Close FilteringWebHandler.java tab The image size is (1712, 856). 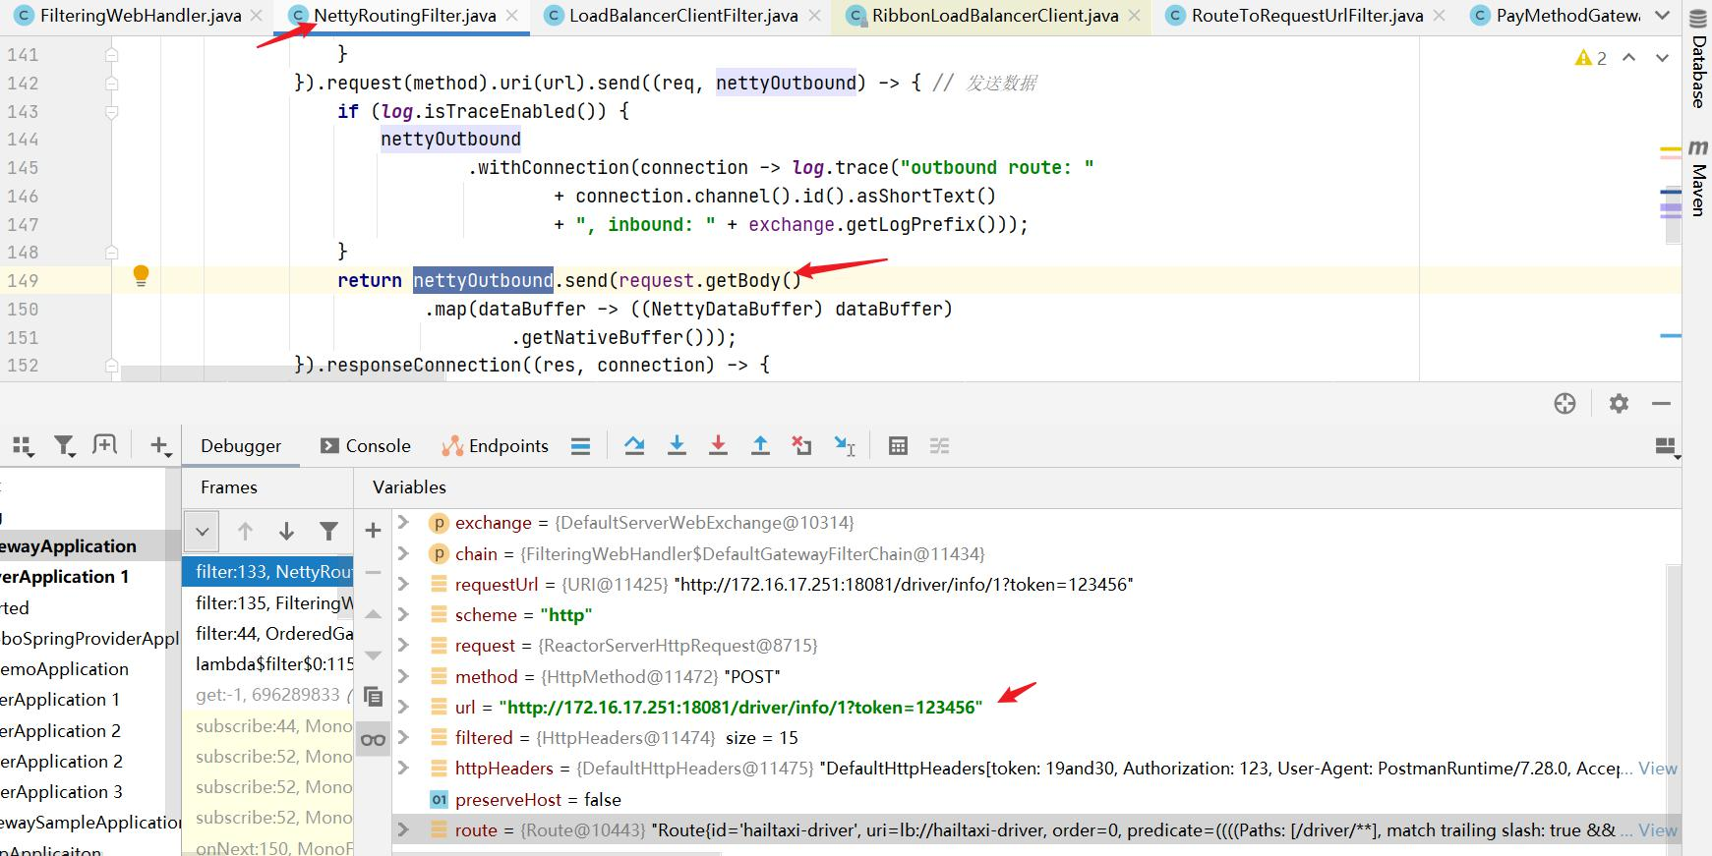tap(257, 16)
